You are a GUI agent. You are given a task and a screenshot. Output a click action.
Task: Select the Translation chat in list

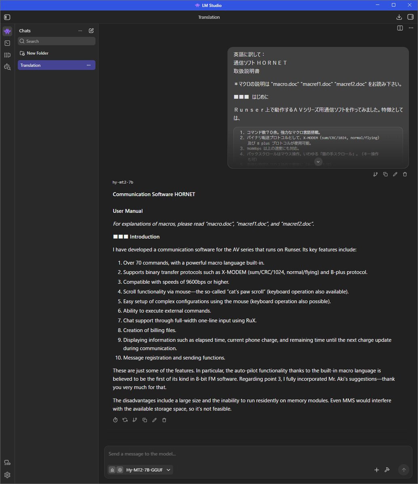click(57, 65)
